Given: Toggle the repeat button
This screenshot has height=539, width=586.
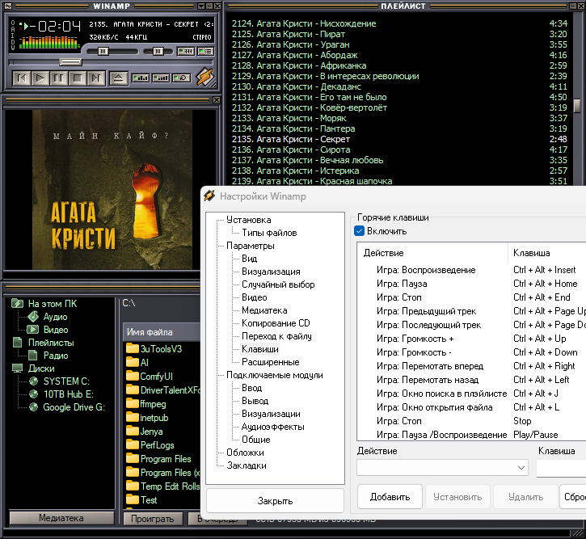Looking at the screenshot, I should point(179,78).
